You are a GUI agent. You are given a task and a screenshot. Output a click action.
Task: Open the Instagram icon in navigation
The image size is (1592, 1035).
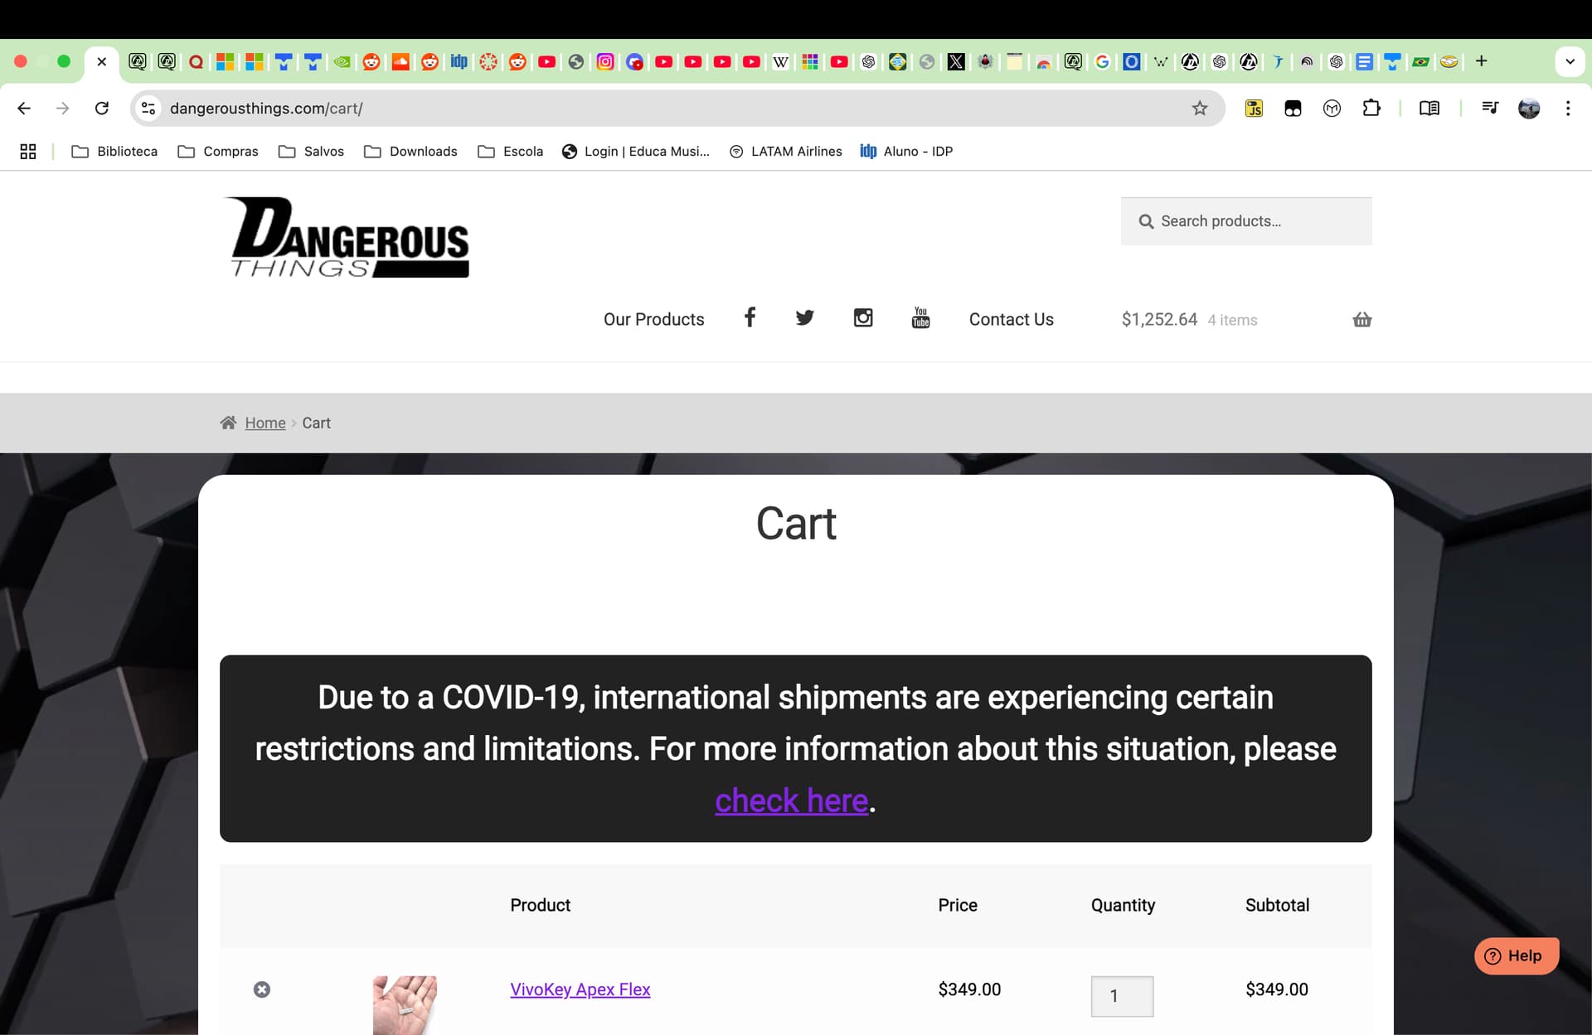863,317
